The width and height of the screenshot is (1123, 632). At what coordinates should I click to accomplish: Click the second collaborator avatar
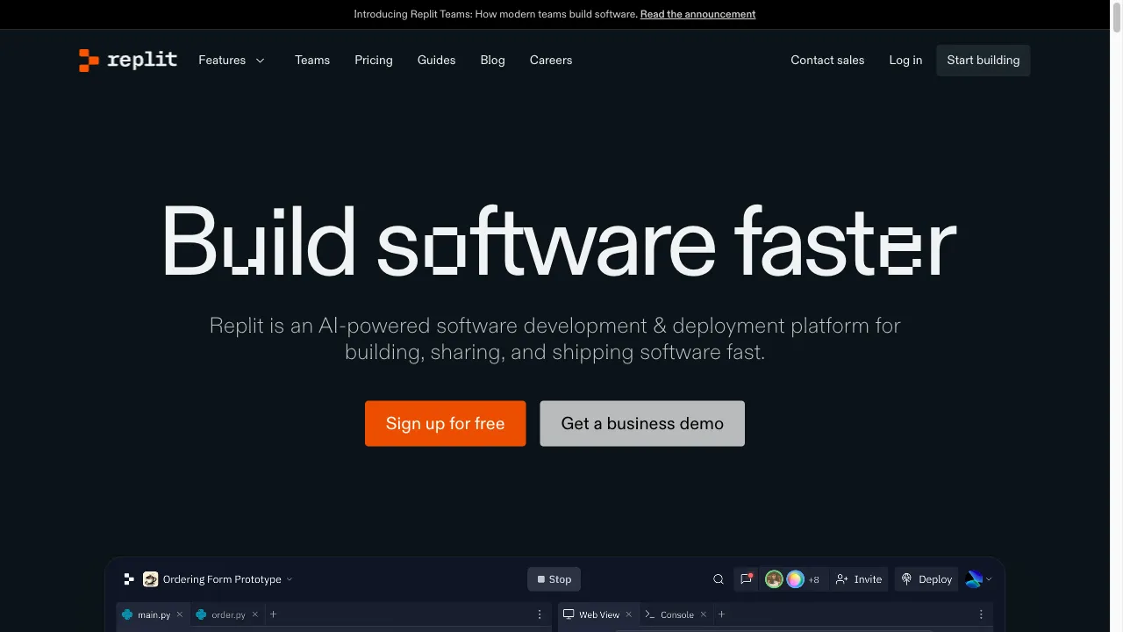795,579
